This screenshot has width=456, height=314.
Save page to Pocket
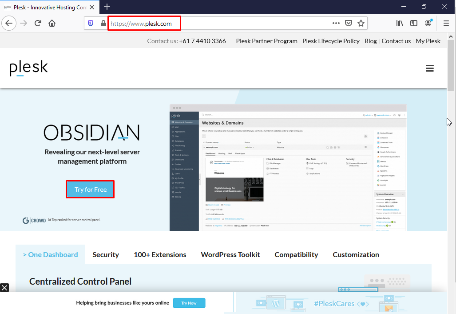(349, 23)
